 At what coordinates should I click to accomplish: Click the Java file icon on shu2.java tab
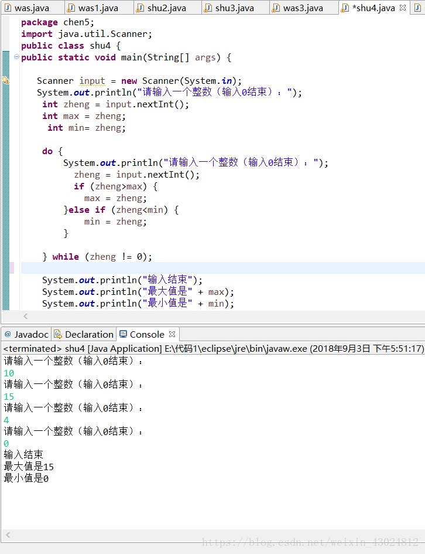140,8
